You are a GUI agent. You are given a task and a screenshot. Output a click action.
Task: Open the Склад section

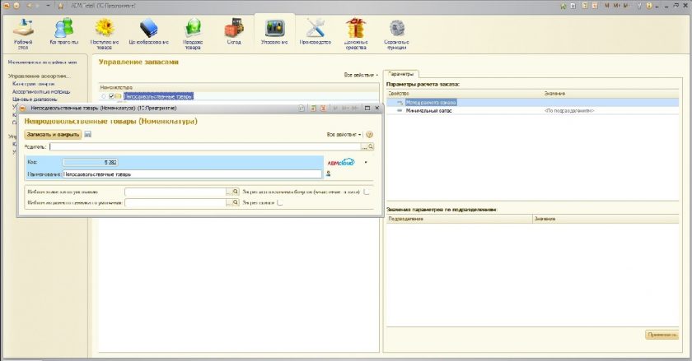coord(234,32)
